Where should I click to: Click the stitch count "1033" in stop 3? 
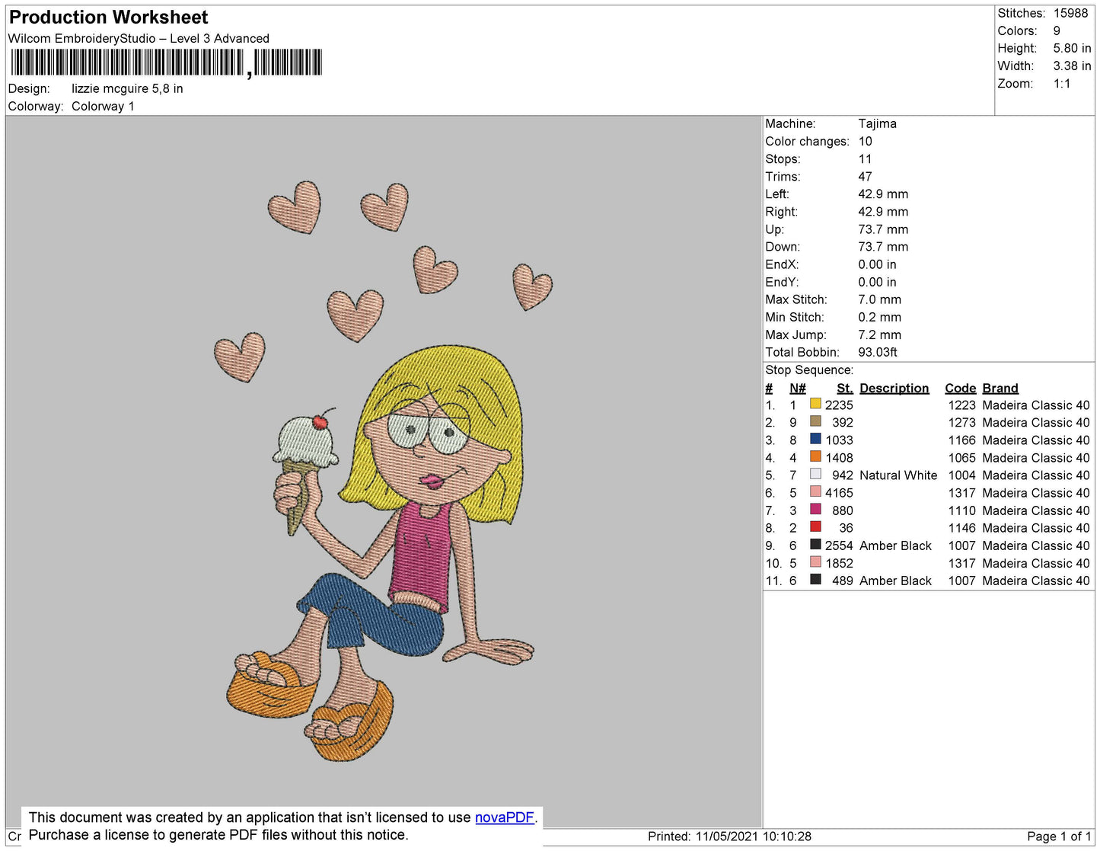[839, 440]
